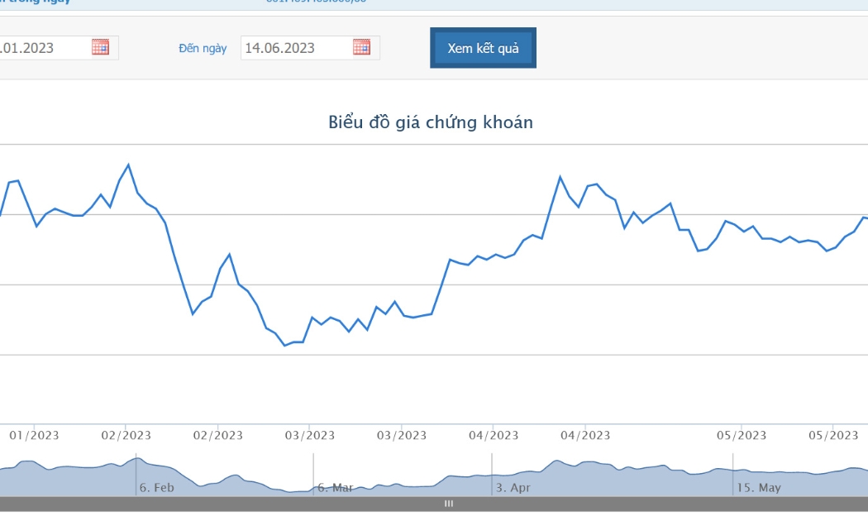Click the '6. Feb' marker in navigator
The height and width of the screenshot is (521, 868).
(x=157, y=488)
